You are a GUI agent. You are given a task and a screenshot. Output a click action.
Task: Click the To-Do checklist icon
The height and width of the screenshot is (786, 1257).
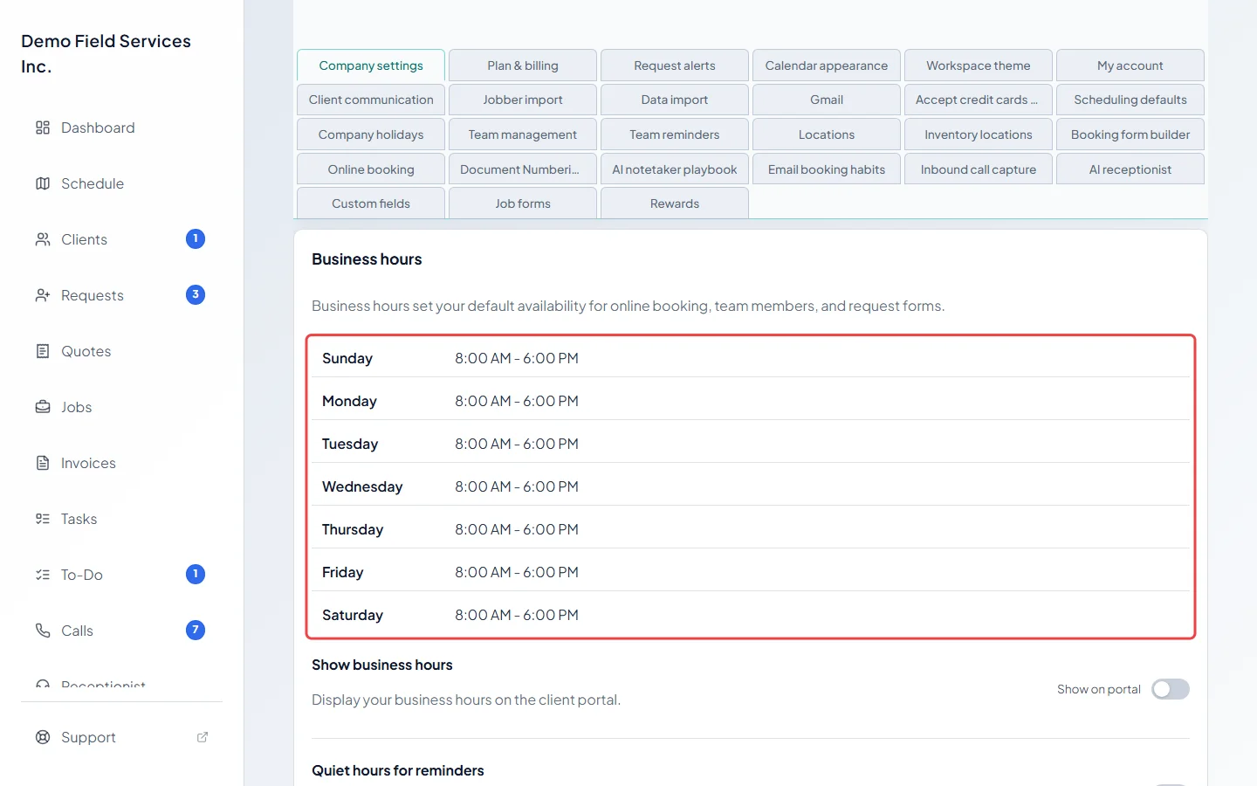43,575
